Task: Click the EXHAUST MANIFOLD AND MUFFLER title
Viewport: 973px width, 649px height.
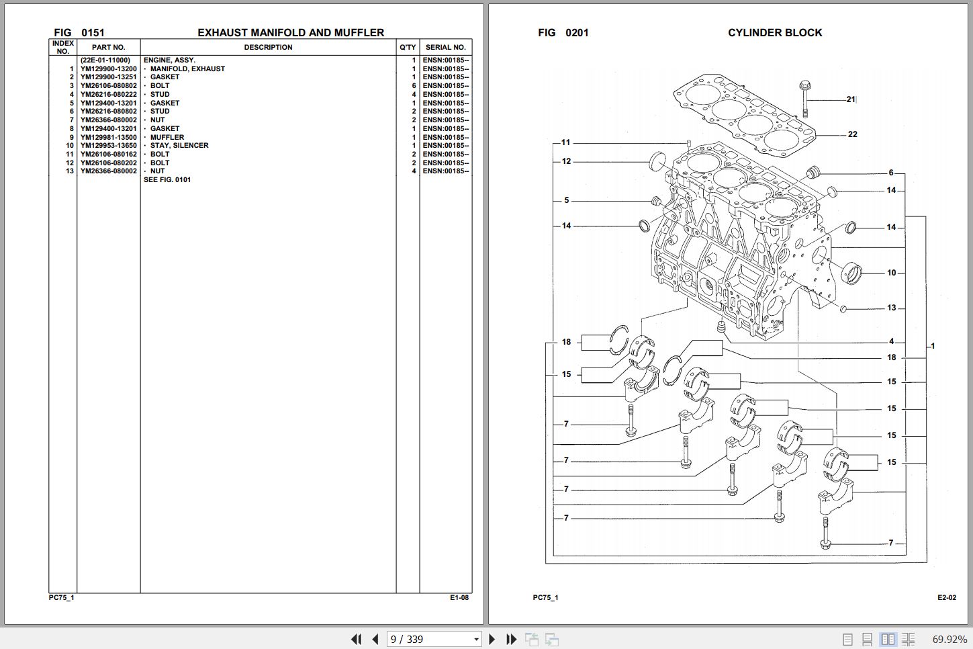Action: [x=291, y=32]
